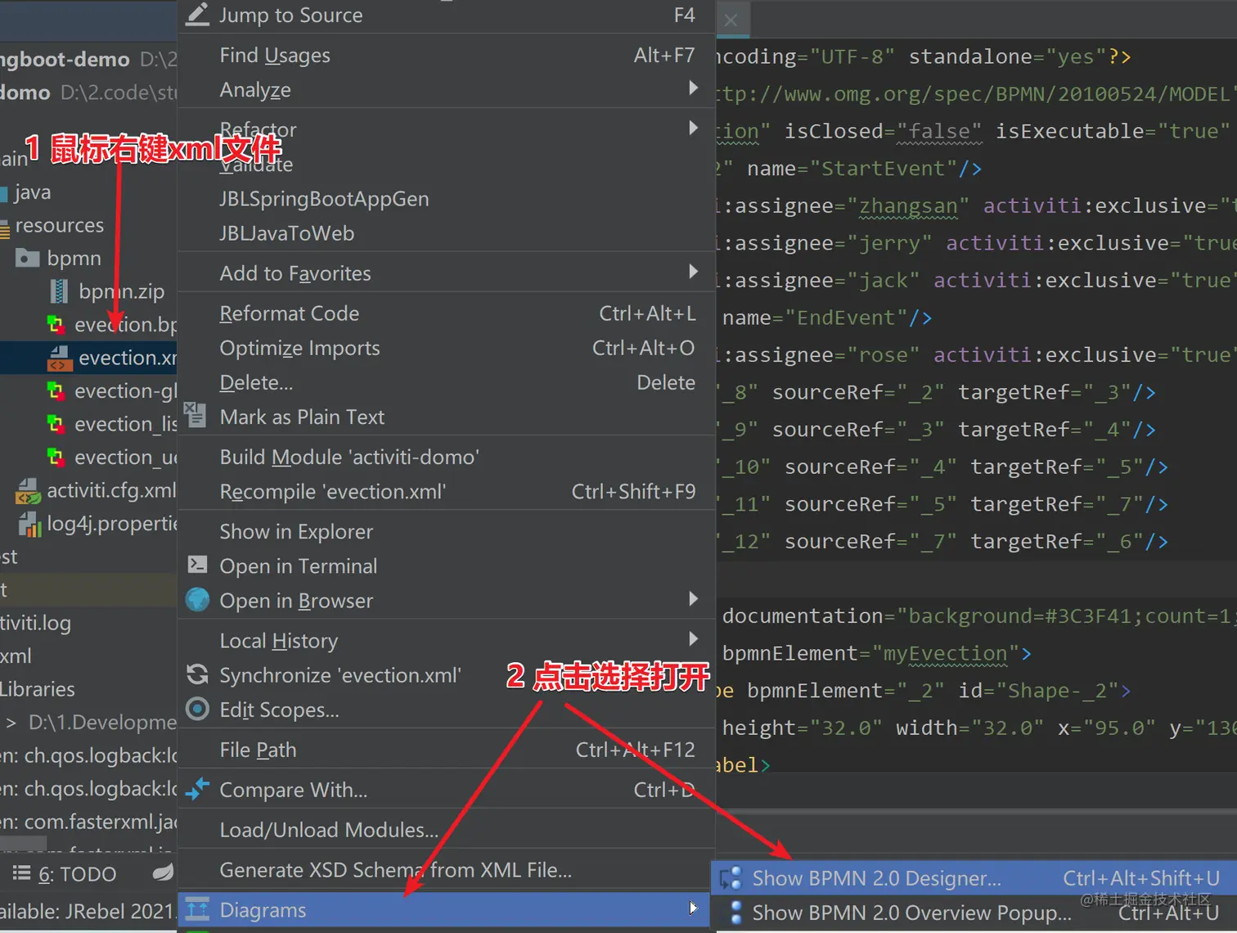The image size is (1237, 933).
Task: Click the BPMN 2.0 Overview Popup icon
Action: pos(735,912)
